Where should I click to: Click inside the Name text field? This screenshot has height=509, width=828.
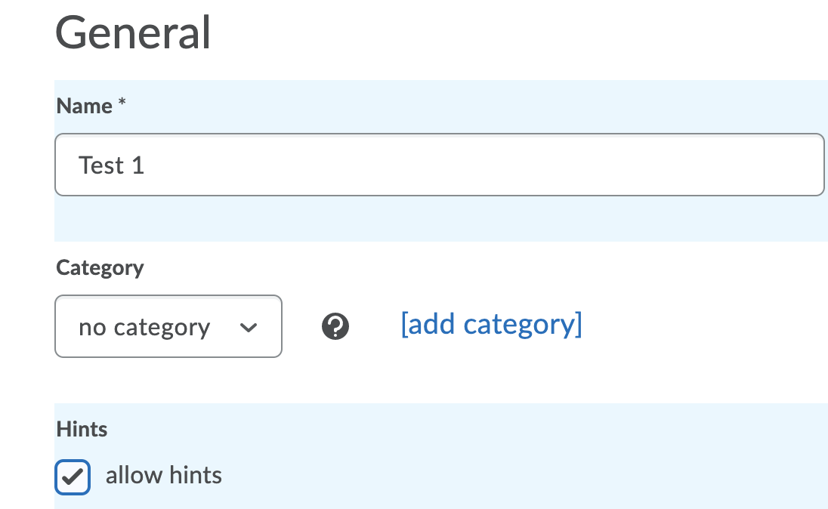click(x=438, y=165)
